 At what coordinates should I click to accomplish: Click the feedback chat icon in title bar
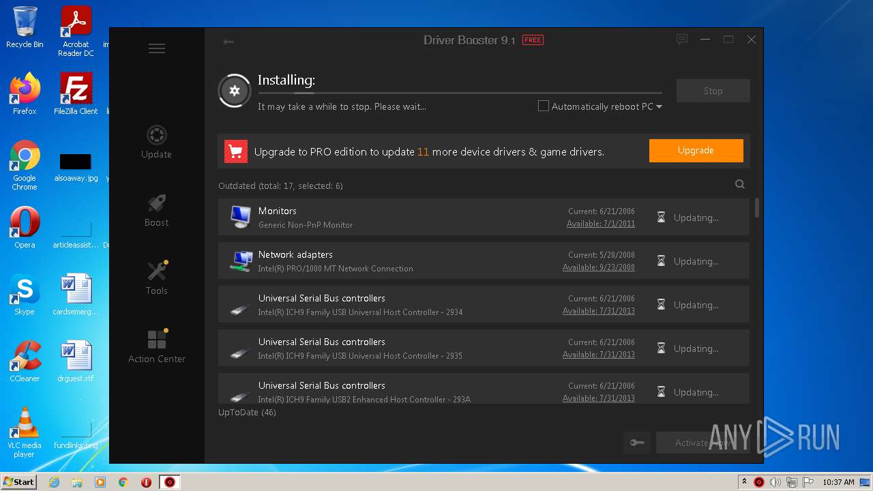click(x=681, y=40)
